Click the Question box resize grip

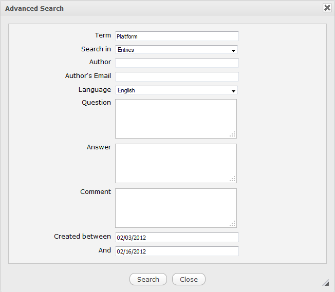click(233, 134)
